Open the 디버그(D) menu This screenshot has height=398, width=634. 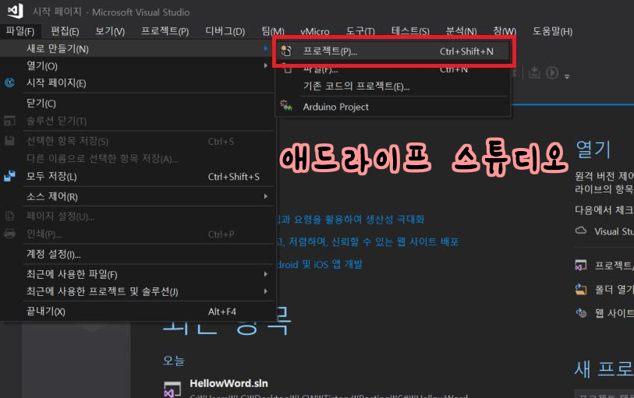click(x=225, y=31)
